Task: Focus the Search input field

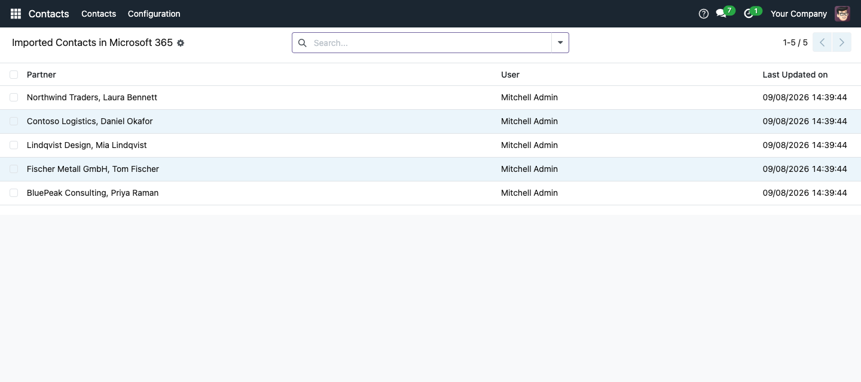Action: pos(430,43)
